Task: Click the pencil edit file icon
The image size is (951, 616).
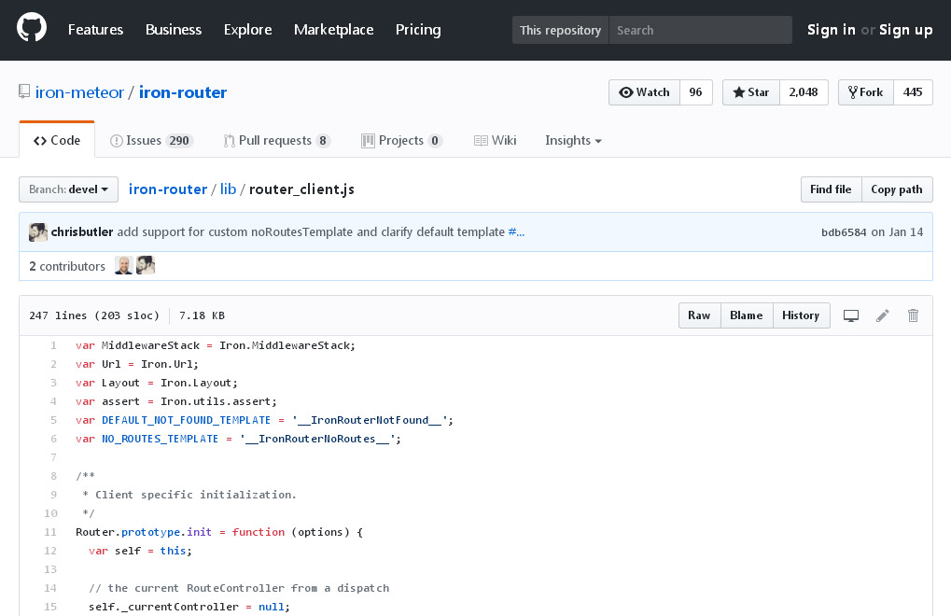Action: tap(882, 315)
